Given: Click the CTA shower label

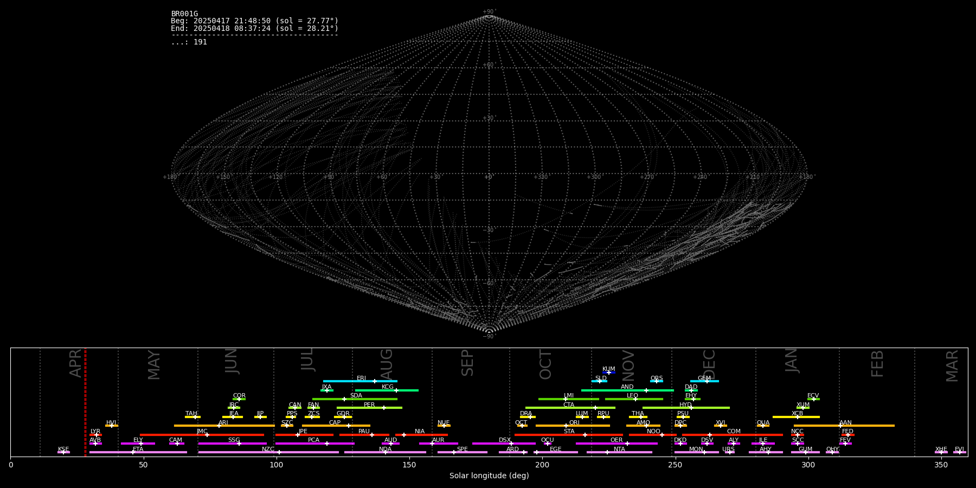Looking at the screenshot, I should pyautogui.click(x=569, y=405).
